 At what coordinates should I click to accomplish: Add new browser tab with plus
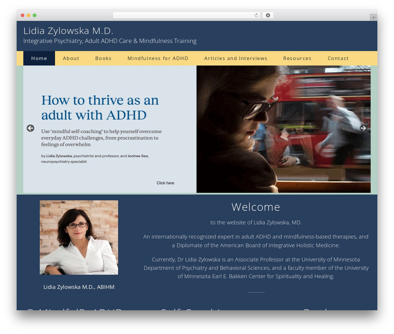(373, 18)
